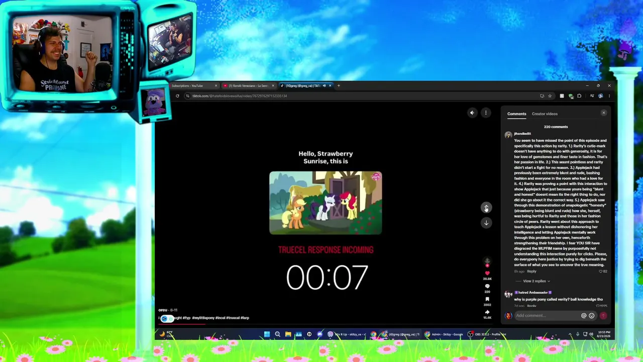Open comments via the speech bubble icon
643x362 pixels.
click(x=487, y=286)
